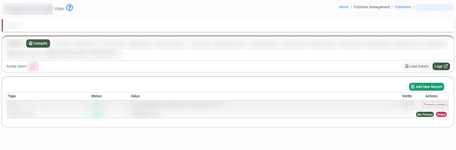Switch to the Contacts tab
Screen dimensions: 456x150
point(38,43)
